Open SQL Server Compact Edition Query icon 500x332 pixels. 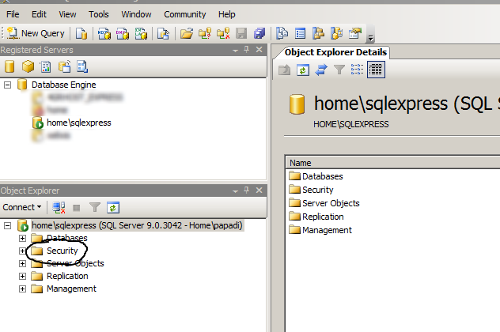(163, 33)
